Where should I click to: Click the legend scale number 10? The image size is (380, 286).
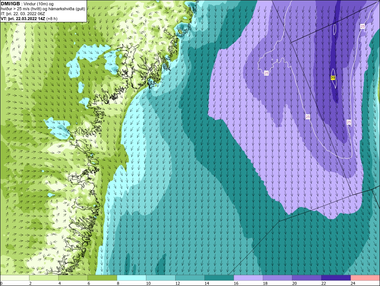tap(148, 283)
